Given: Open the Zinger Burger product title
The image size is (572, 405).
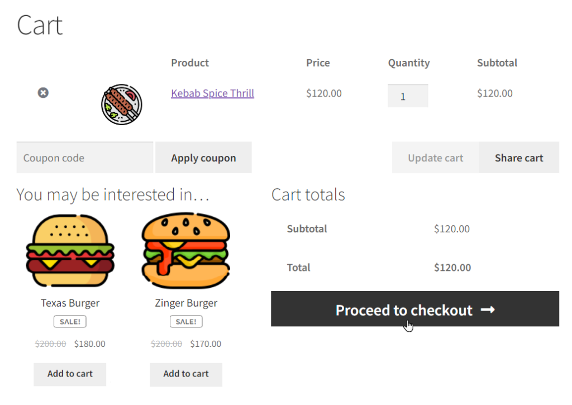Looking at the screenshot, I should click(x=186, y=303).
